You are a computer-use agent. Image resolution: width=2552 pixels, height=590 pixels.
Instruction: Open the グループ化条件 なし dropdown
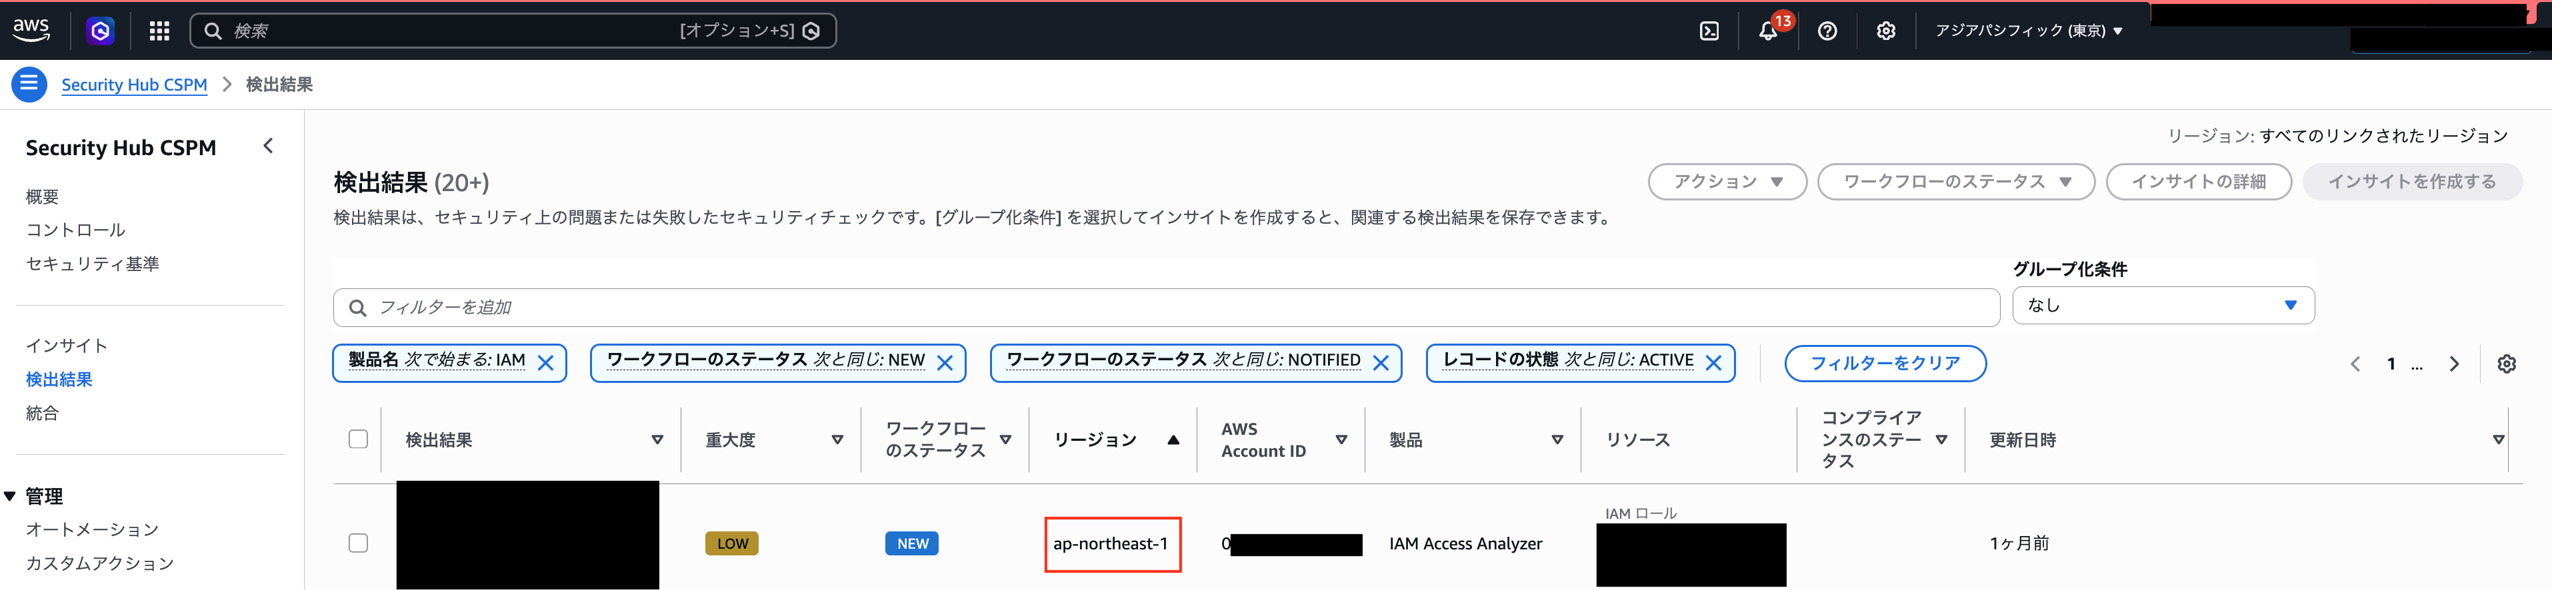pos(2163,306)
